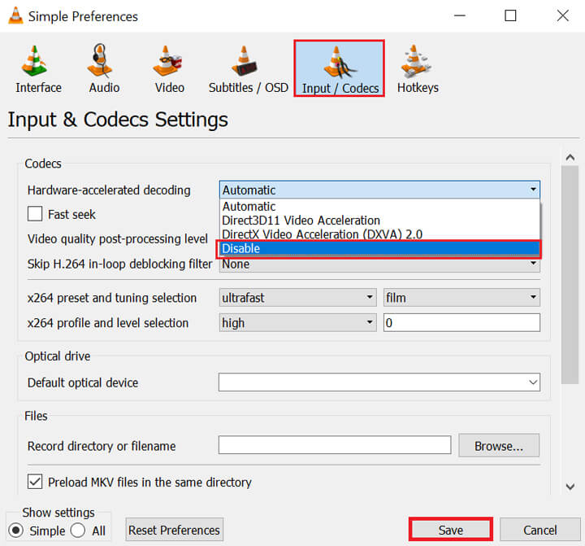Click the x264 level input field
The width and height of the screenshot is (585, 546).
pyautogui.click(x=461, y=322)
